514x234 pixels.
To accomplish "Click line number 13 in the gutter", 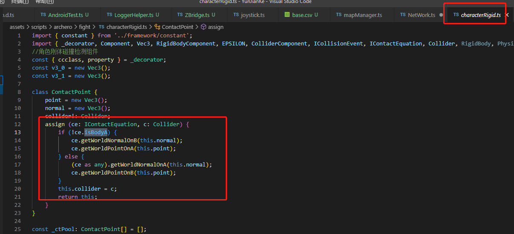I will [17, 132].
